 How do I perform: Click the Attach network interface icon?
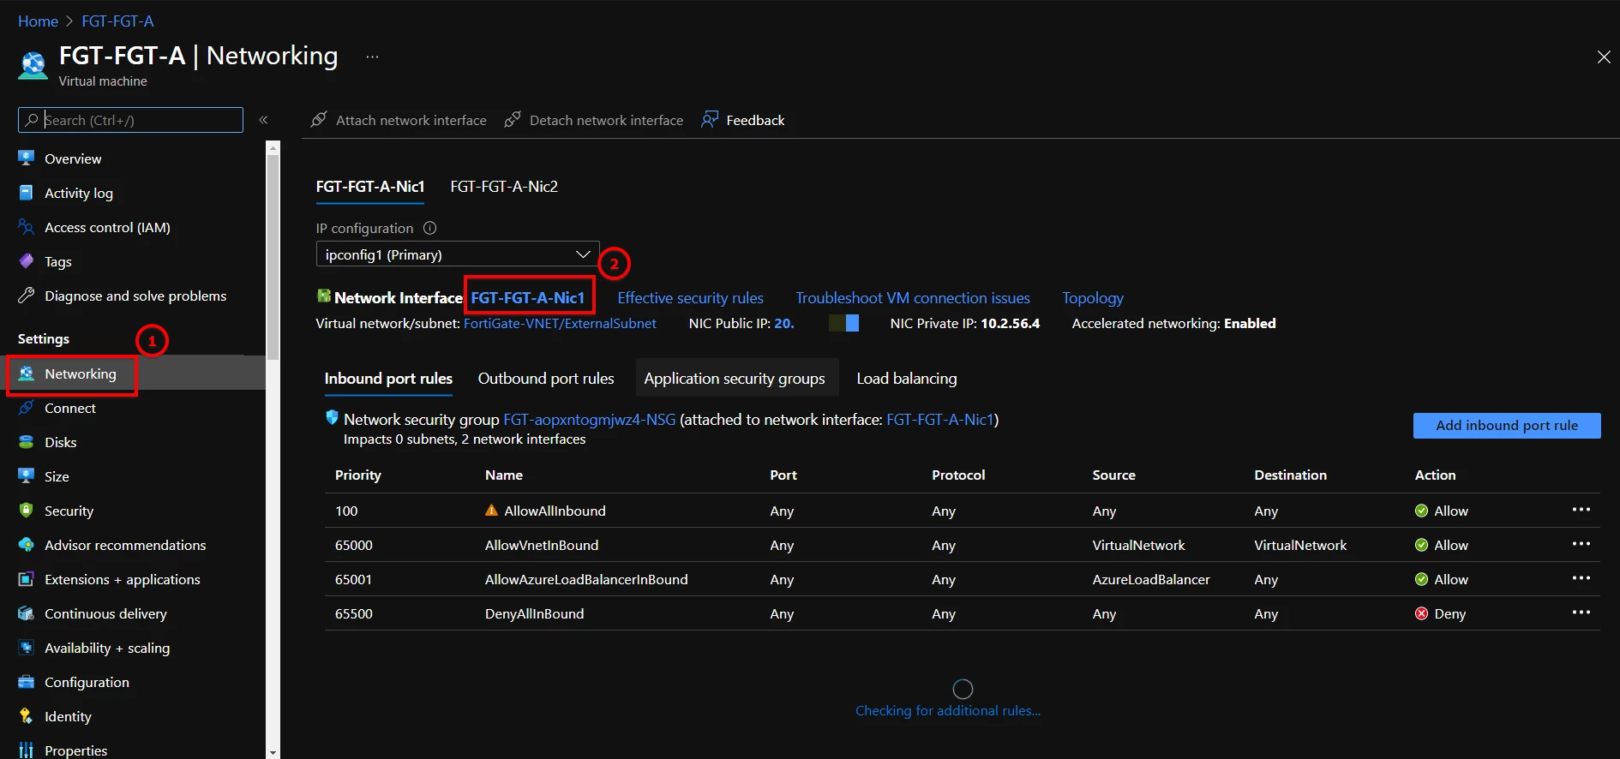click(319, 119)
